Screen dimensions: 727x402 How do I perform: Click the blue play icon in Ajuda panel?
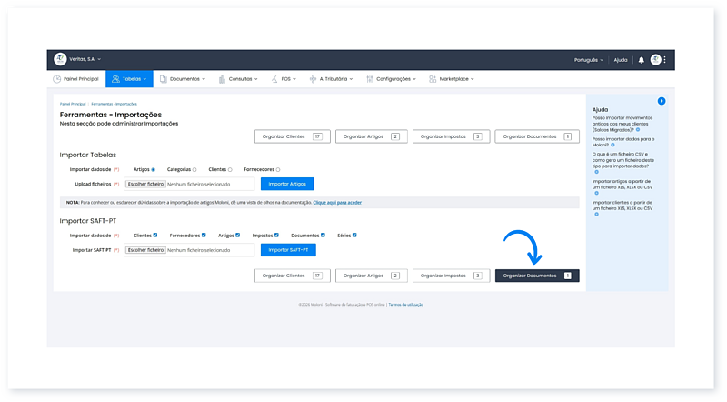point(662,101)
